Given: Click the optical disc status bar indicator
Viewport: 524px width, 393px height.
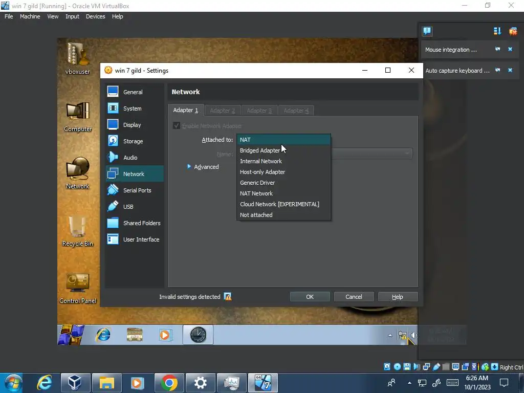Looking at the screenshot, I should (x=397, y=367).
